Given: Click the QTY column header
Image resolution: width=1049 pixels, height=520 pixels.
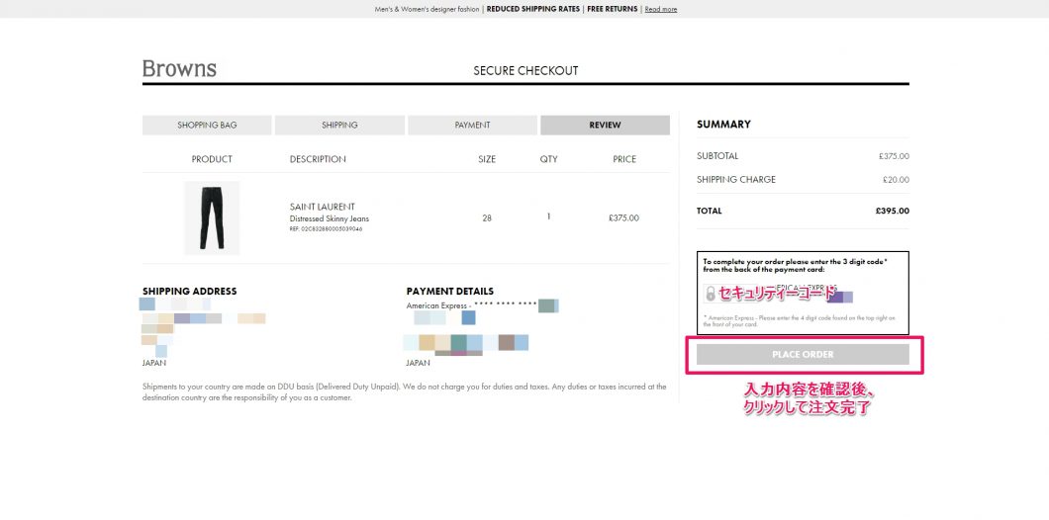Looking at the screenshot, I should [548, 159].
